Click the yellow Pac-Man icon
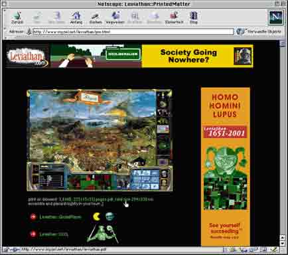The image size is (288, 255). (96, 216)
